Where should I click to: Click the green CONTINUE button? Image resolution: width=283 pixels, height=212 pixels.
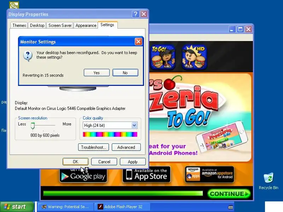(229, 194)
